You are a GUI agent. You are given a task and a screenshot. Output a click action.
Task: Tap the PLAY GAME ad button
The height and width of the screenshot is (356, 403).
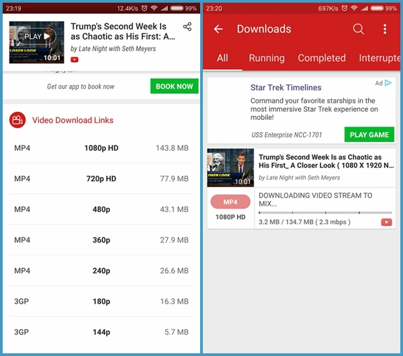[369, 135]
